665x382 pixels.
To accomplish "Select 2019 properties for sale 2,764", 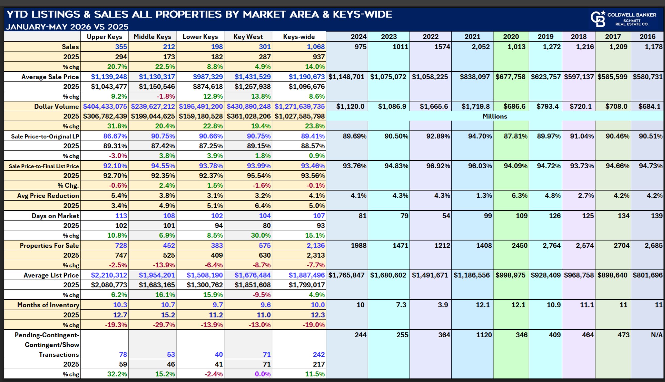I will point(552,245).
